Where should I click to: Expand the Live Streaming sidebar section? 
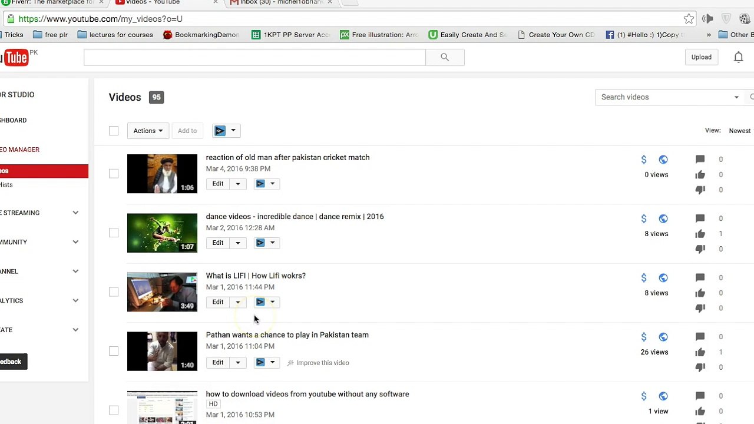tap(75, 213)
